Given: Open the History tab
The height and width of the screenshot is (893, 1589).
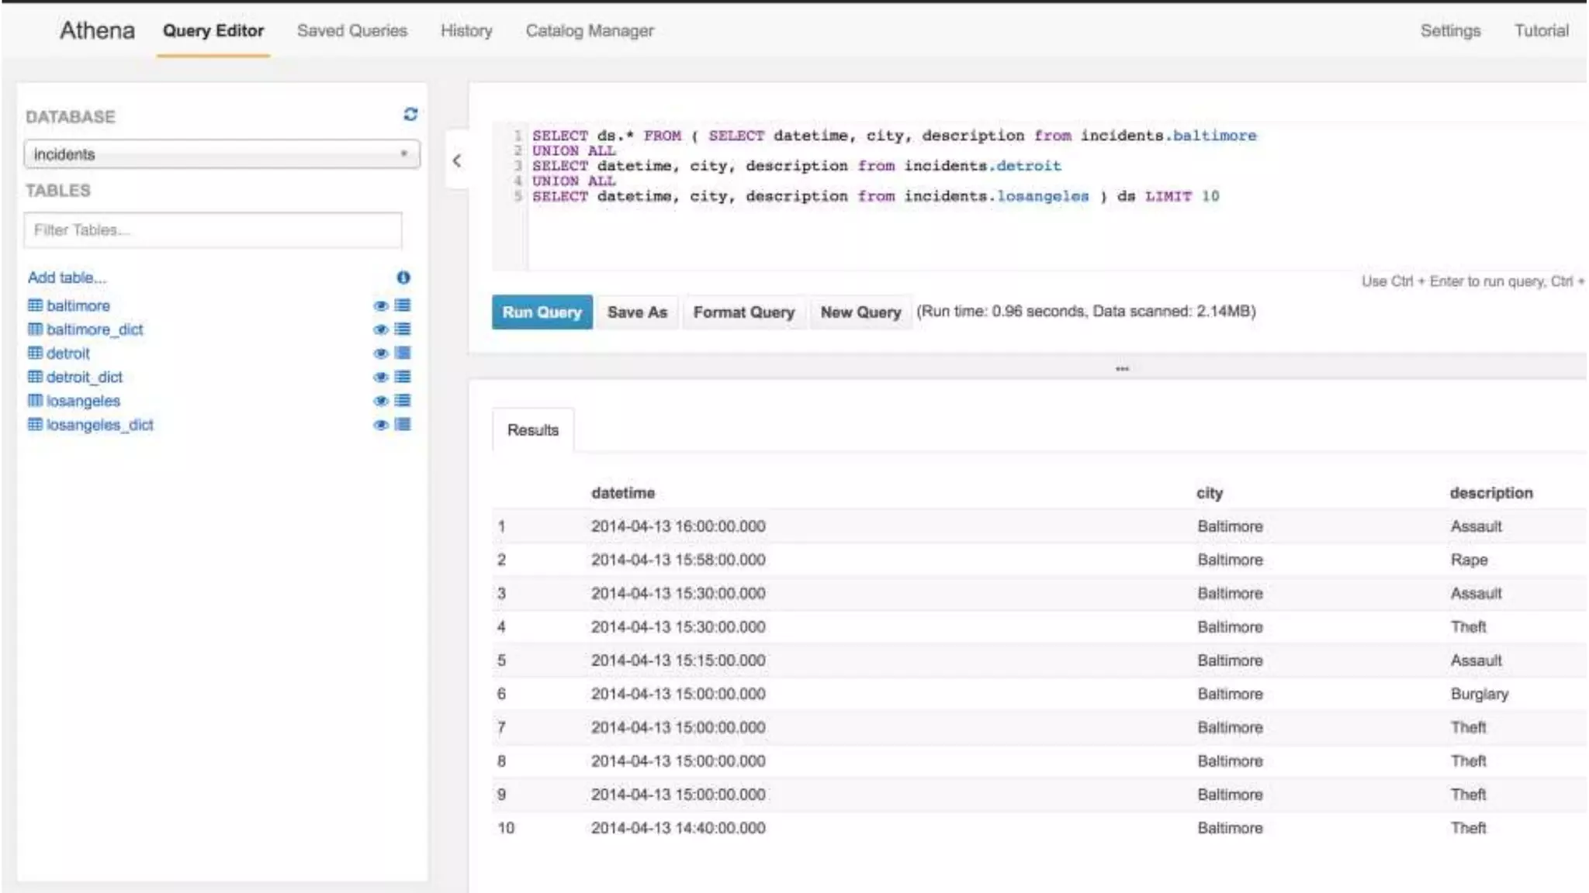Looking at the screenshot, I should (x=466, y=31).
